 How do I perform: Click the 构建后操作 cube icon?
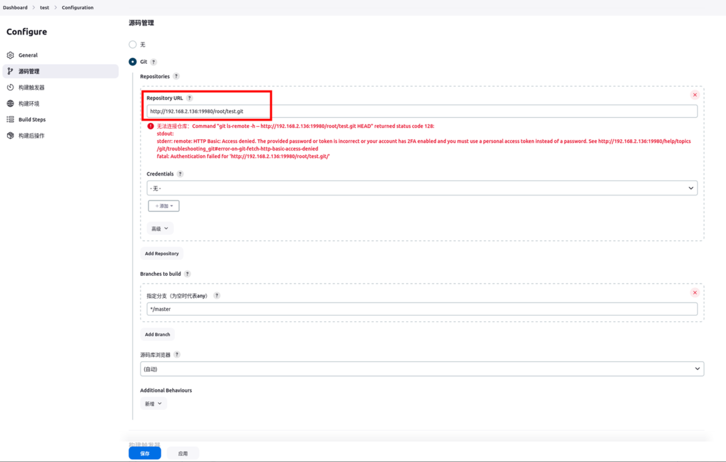pyautogui.click(x=10, y=135)
